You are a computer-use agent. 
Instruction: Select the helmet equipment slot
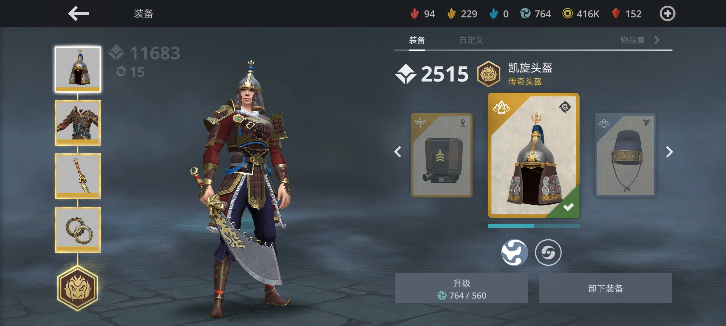pos(78,69)
